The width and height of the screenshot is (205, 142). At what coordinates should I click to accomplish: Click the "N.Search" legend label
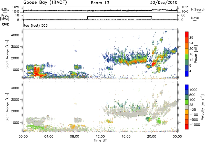tap(198, 9)
